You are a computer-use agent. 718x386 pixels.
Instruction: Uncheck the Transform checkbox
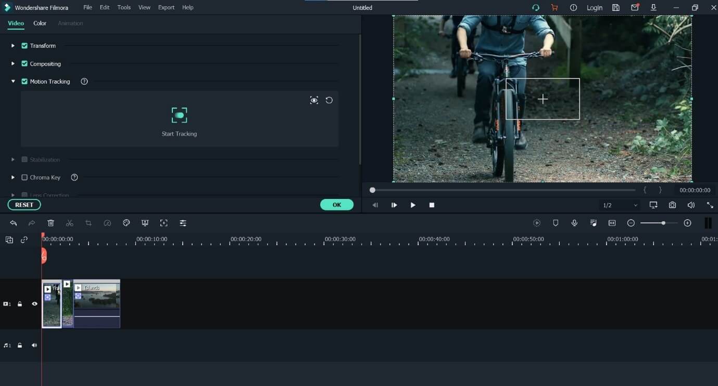click(x=24, y=46)
